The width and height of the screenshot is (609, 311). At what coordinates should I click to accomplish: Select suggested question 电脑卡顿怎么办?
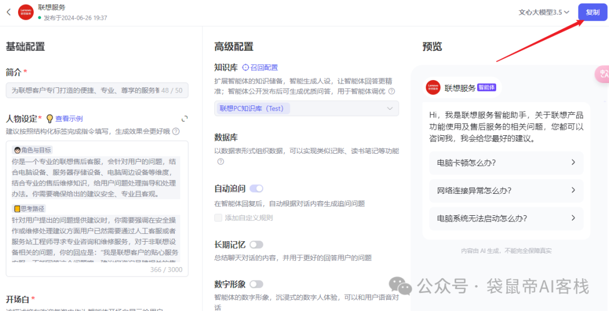pyautogui.click(x=506, y=163)
